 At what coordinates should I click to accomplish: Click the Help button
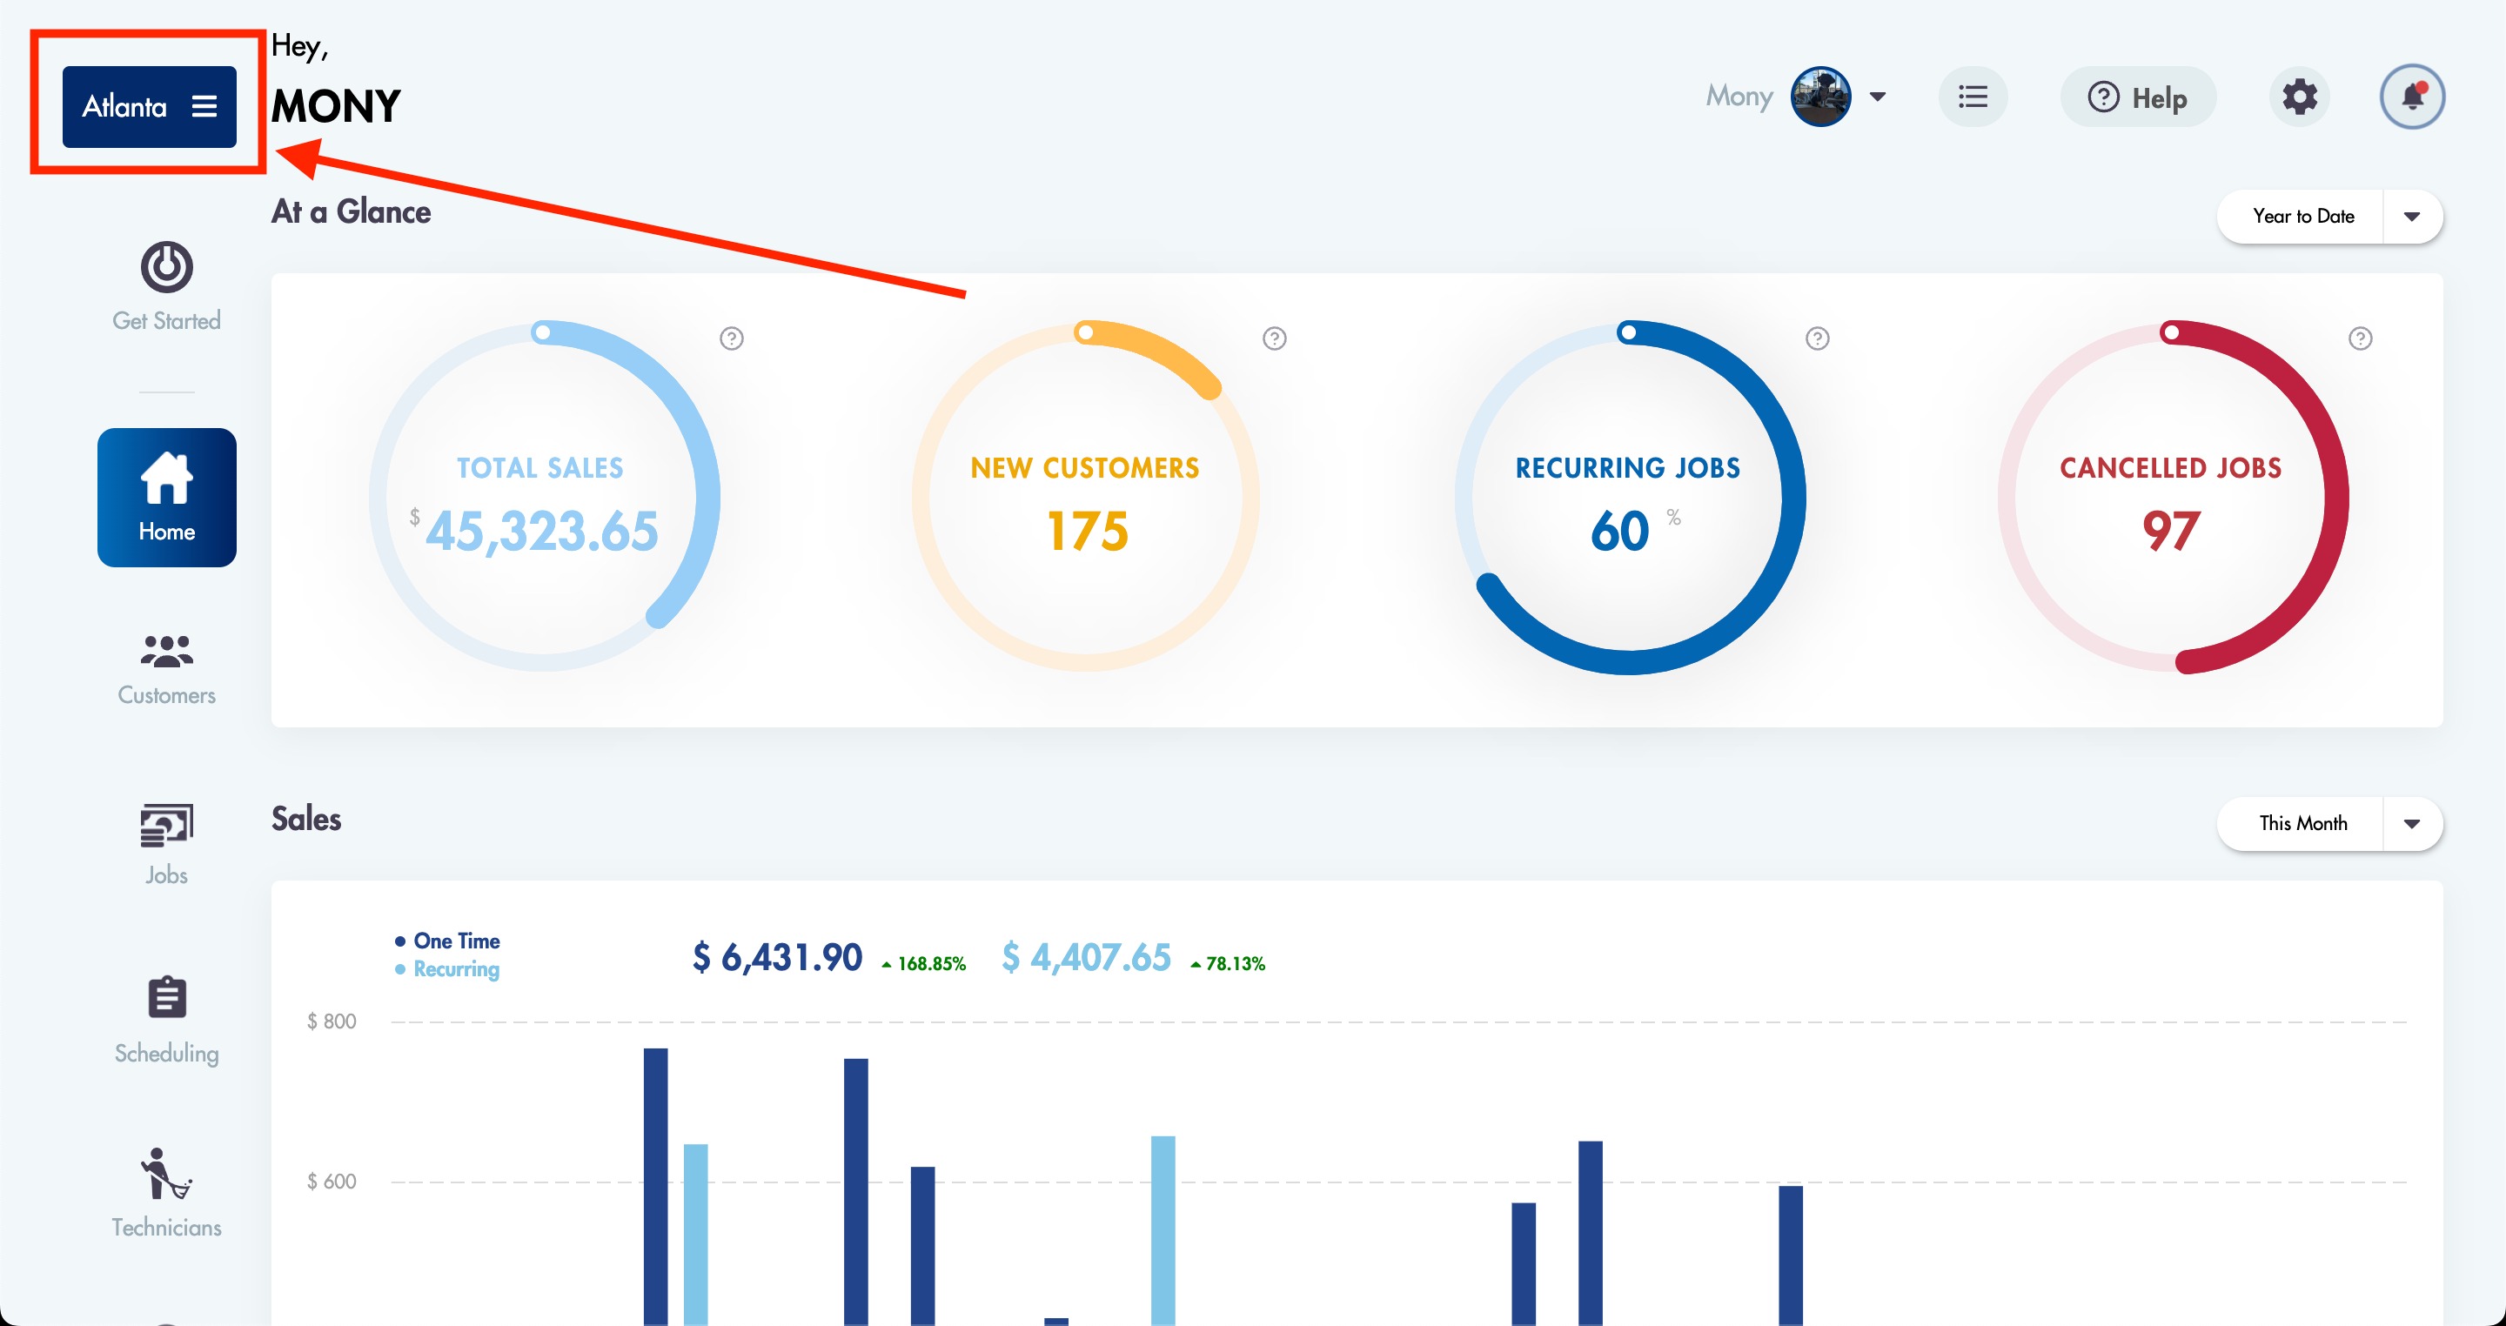[2137, 97]
